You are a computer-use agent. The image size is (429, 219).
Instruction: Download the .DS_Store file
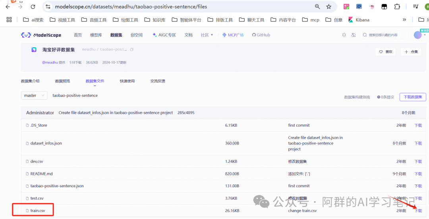(x=418, y=125)
